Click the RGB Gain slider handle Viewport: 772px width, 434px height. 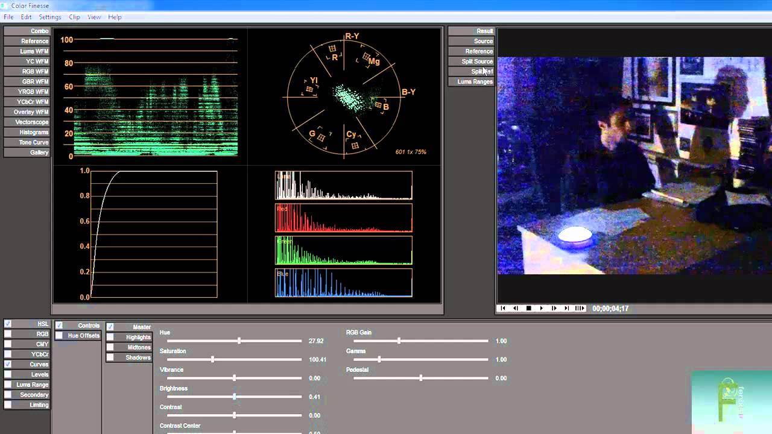point(399,341)
